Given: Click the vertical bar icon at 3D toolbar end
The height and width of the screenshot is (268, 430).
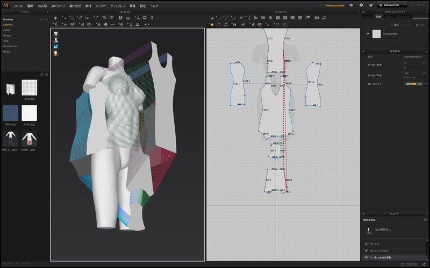Looking at the screenshot, I should [152, 18].
